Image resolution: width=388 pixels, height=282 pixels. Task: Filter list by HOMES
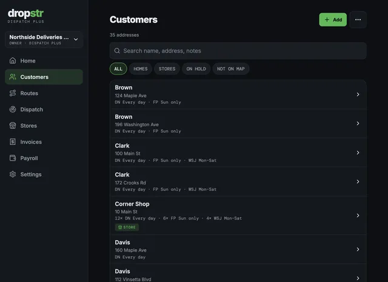141,69
